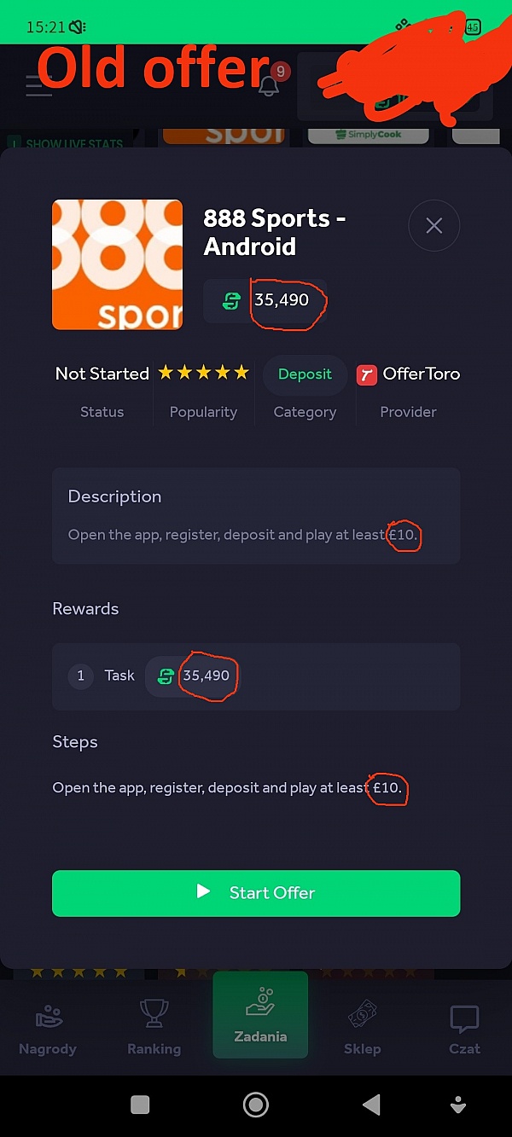Tap the Android recent apps square button
This screenshot has height=1137, width=512.
coord(141,1105)
